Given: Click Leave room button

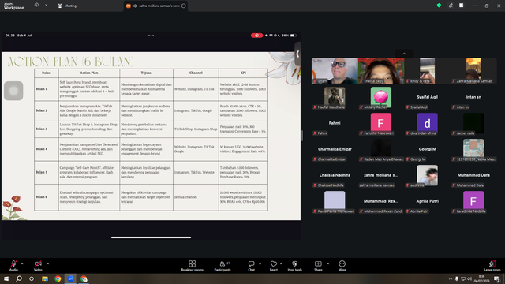Looking at the screenshot, I should pos(492,266).
